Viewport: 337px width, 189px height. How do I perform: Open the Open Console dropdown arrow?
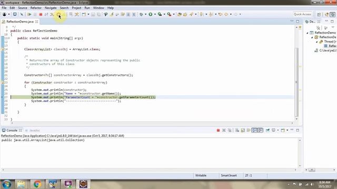coord(287,130)
